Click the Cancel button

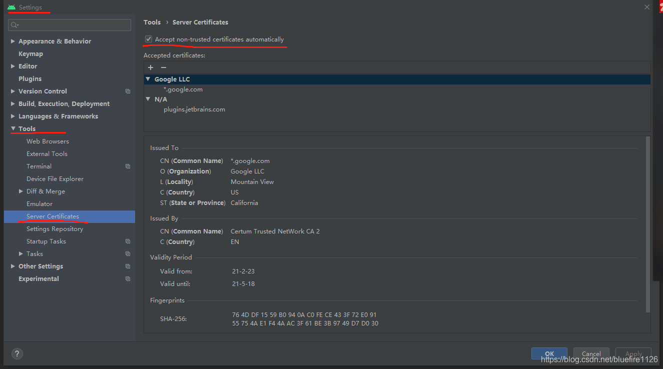[x=591, y=353]
